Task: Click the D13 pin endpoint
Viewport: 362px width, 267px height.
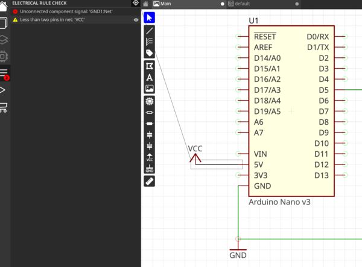Action: click(345, 175)
